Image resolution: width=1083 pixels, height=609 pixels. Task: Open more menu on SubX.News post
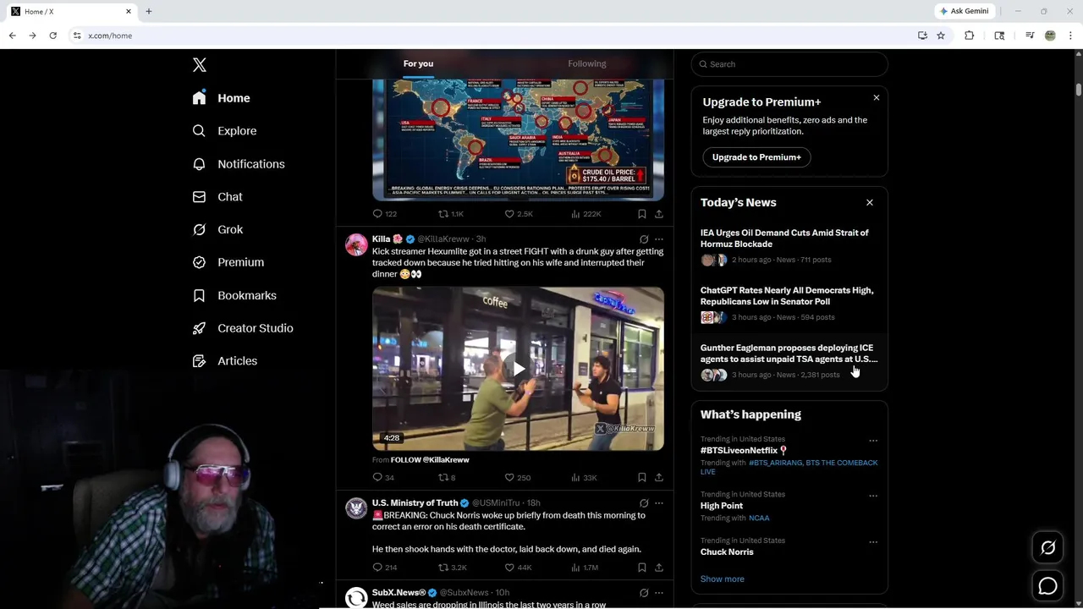(x=659, y=593)
